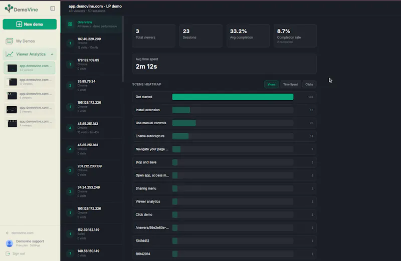Click the Use manual controls heatmap bar
401x261 pixels.
[x=184, y=123]
